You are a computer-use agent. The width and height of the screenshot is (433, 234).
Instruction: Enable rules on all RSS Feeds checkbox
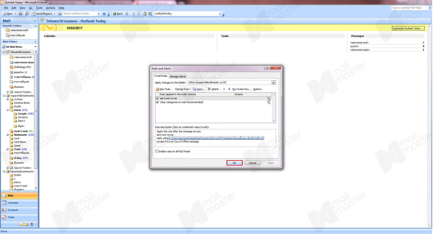156,151
